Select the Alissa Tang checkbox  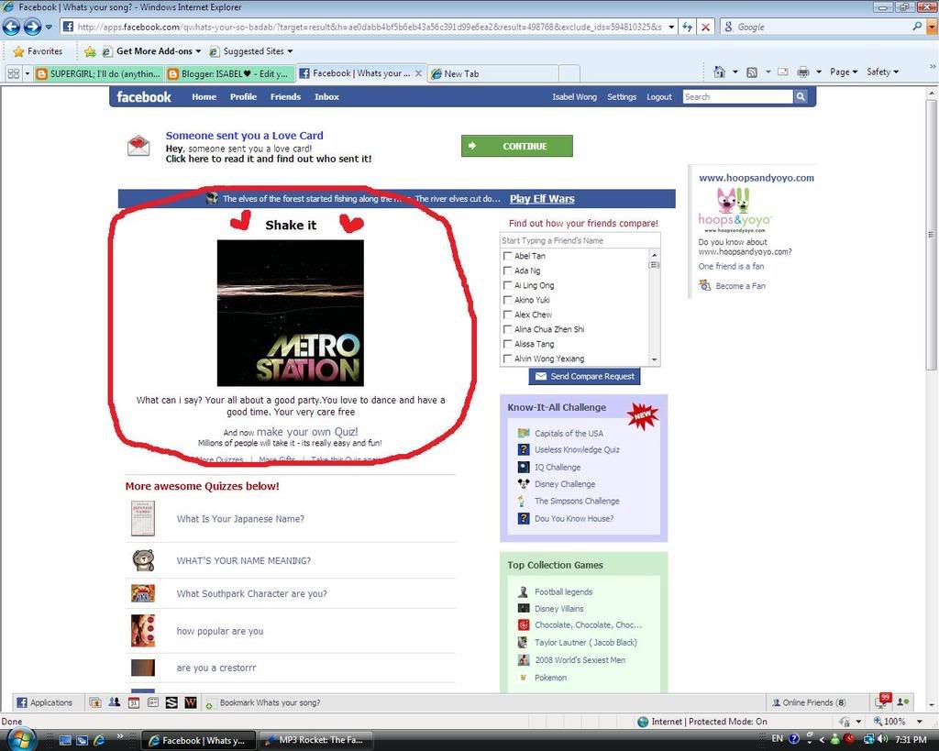tap(508, 344)
